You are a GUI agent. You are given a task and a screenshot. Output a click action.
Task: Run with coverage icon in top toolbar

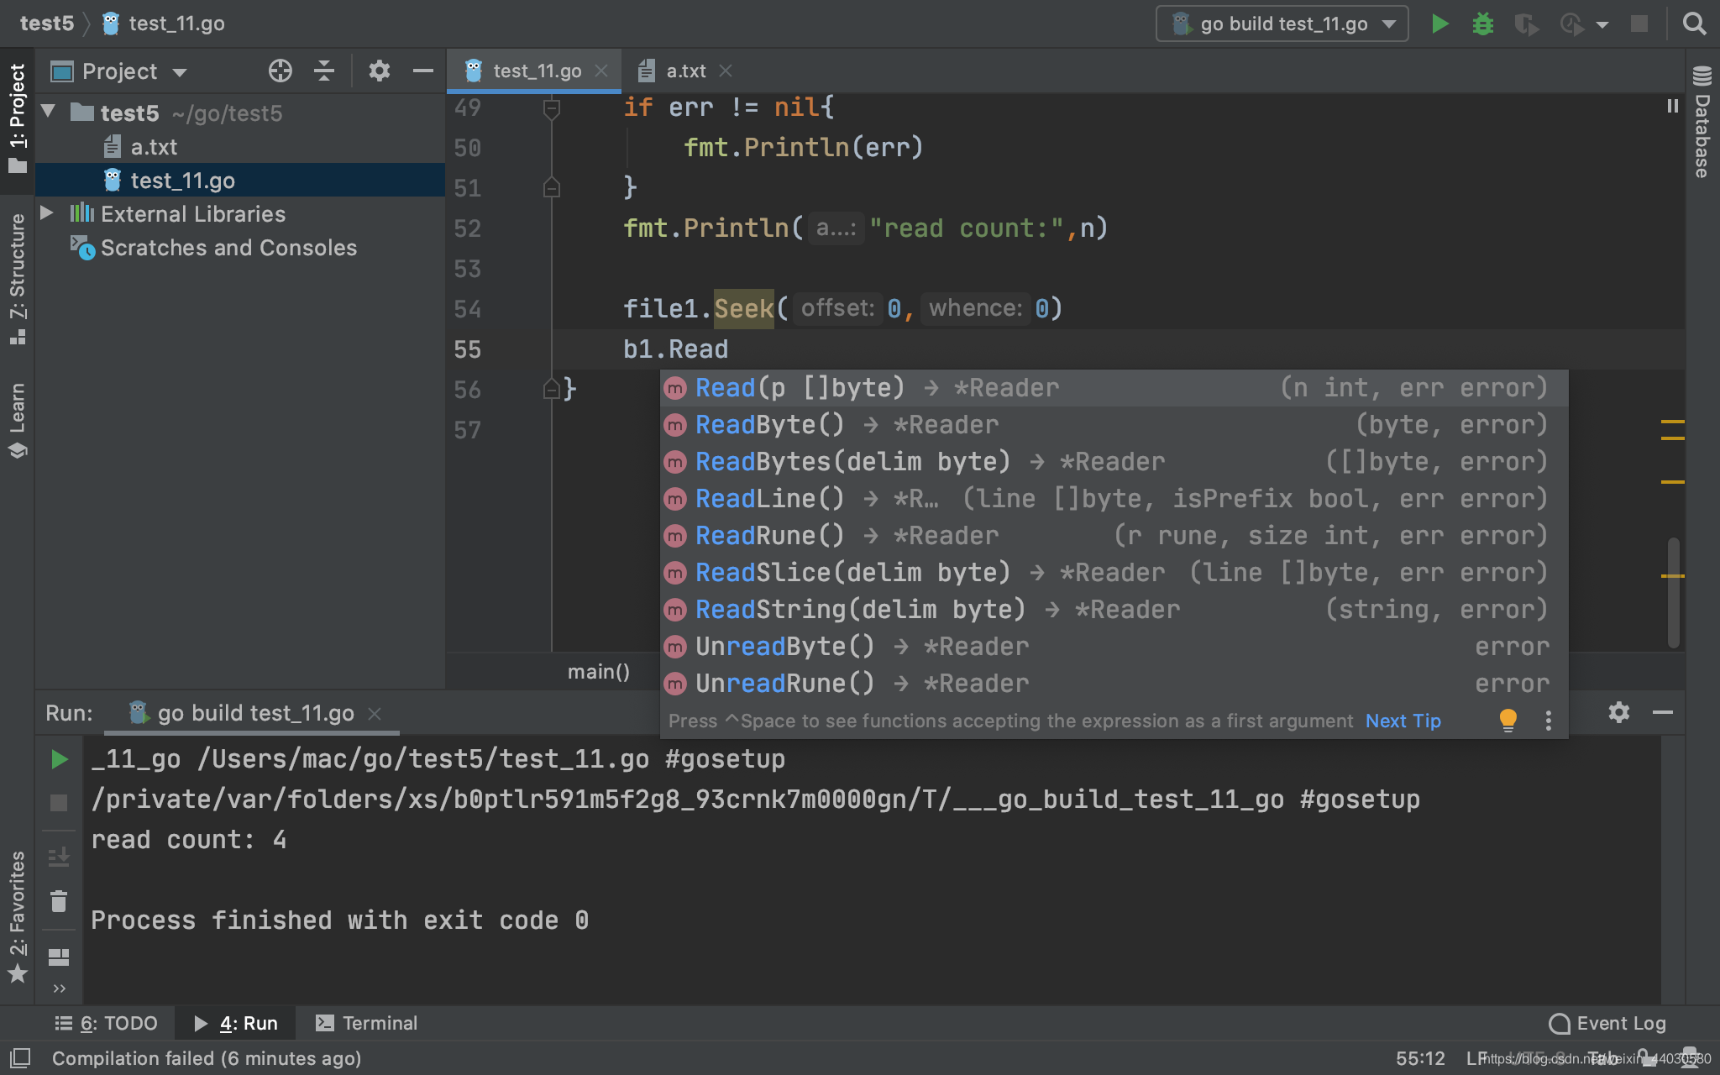click(1527, 24)
